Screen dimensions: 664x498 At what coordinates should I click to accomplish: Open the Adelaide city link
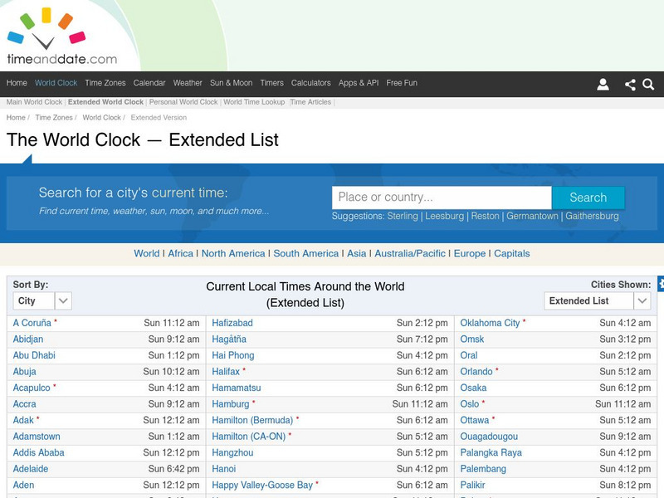(x=31, y=469)
